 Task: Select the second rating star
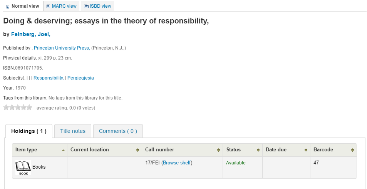click(x=12, y=108)
